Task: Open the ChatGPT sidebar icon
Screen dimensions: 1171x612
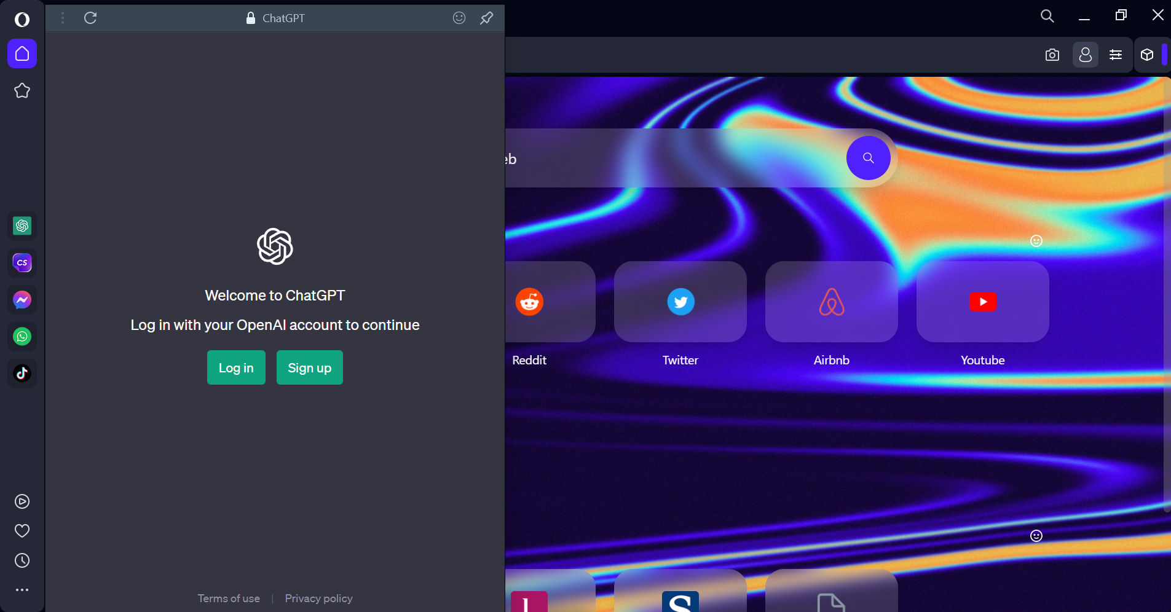Action: coord(22,226)
